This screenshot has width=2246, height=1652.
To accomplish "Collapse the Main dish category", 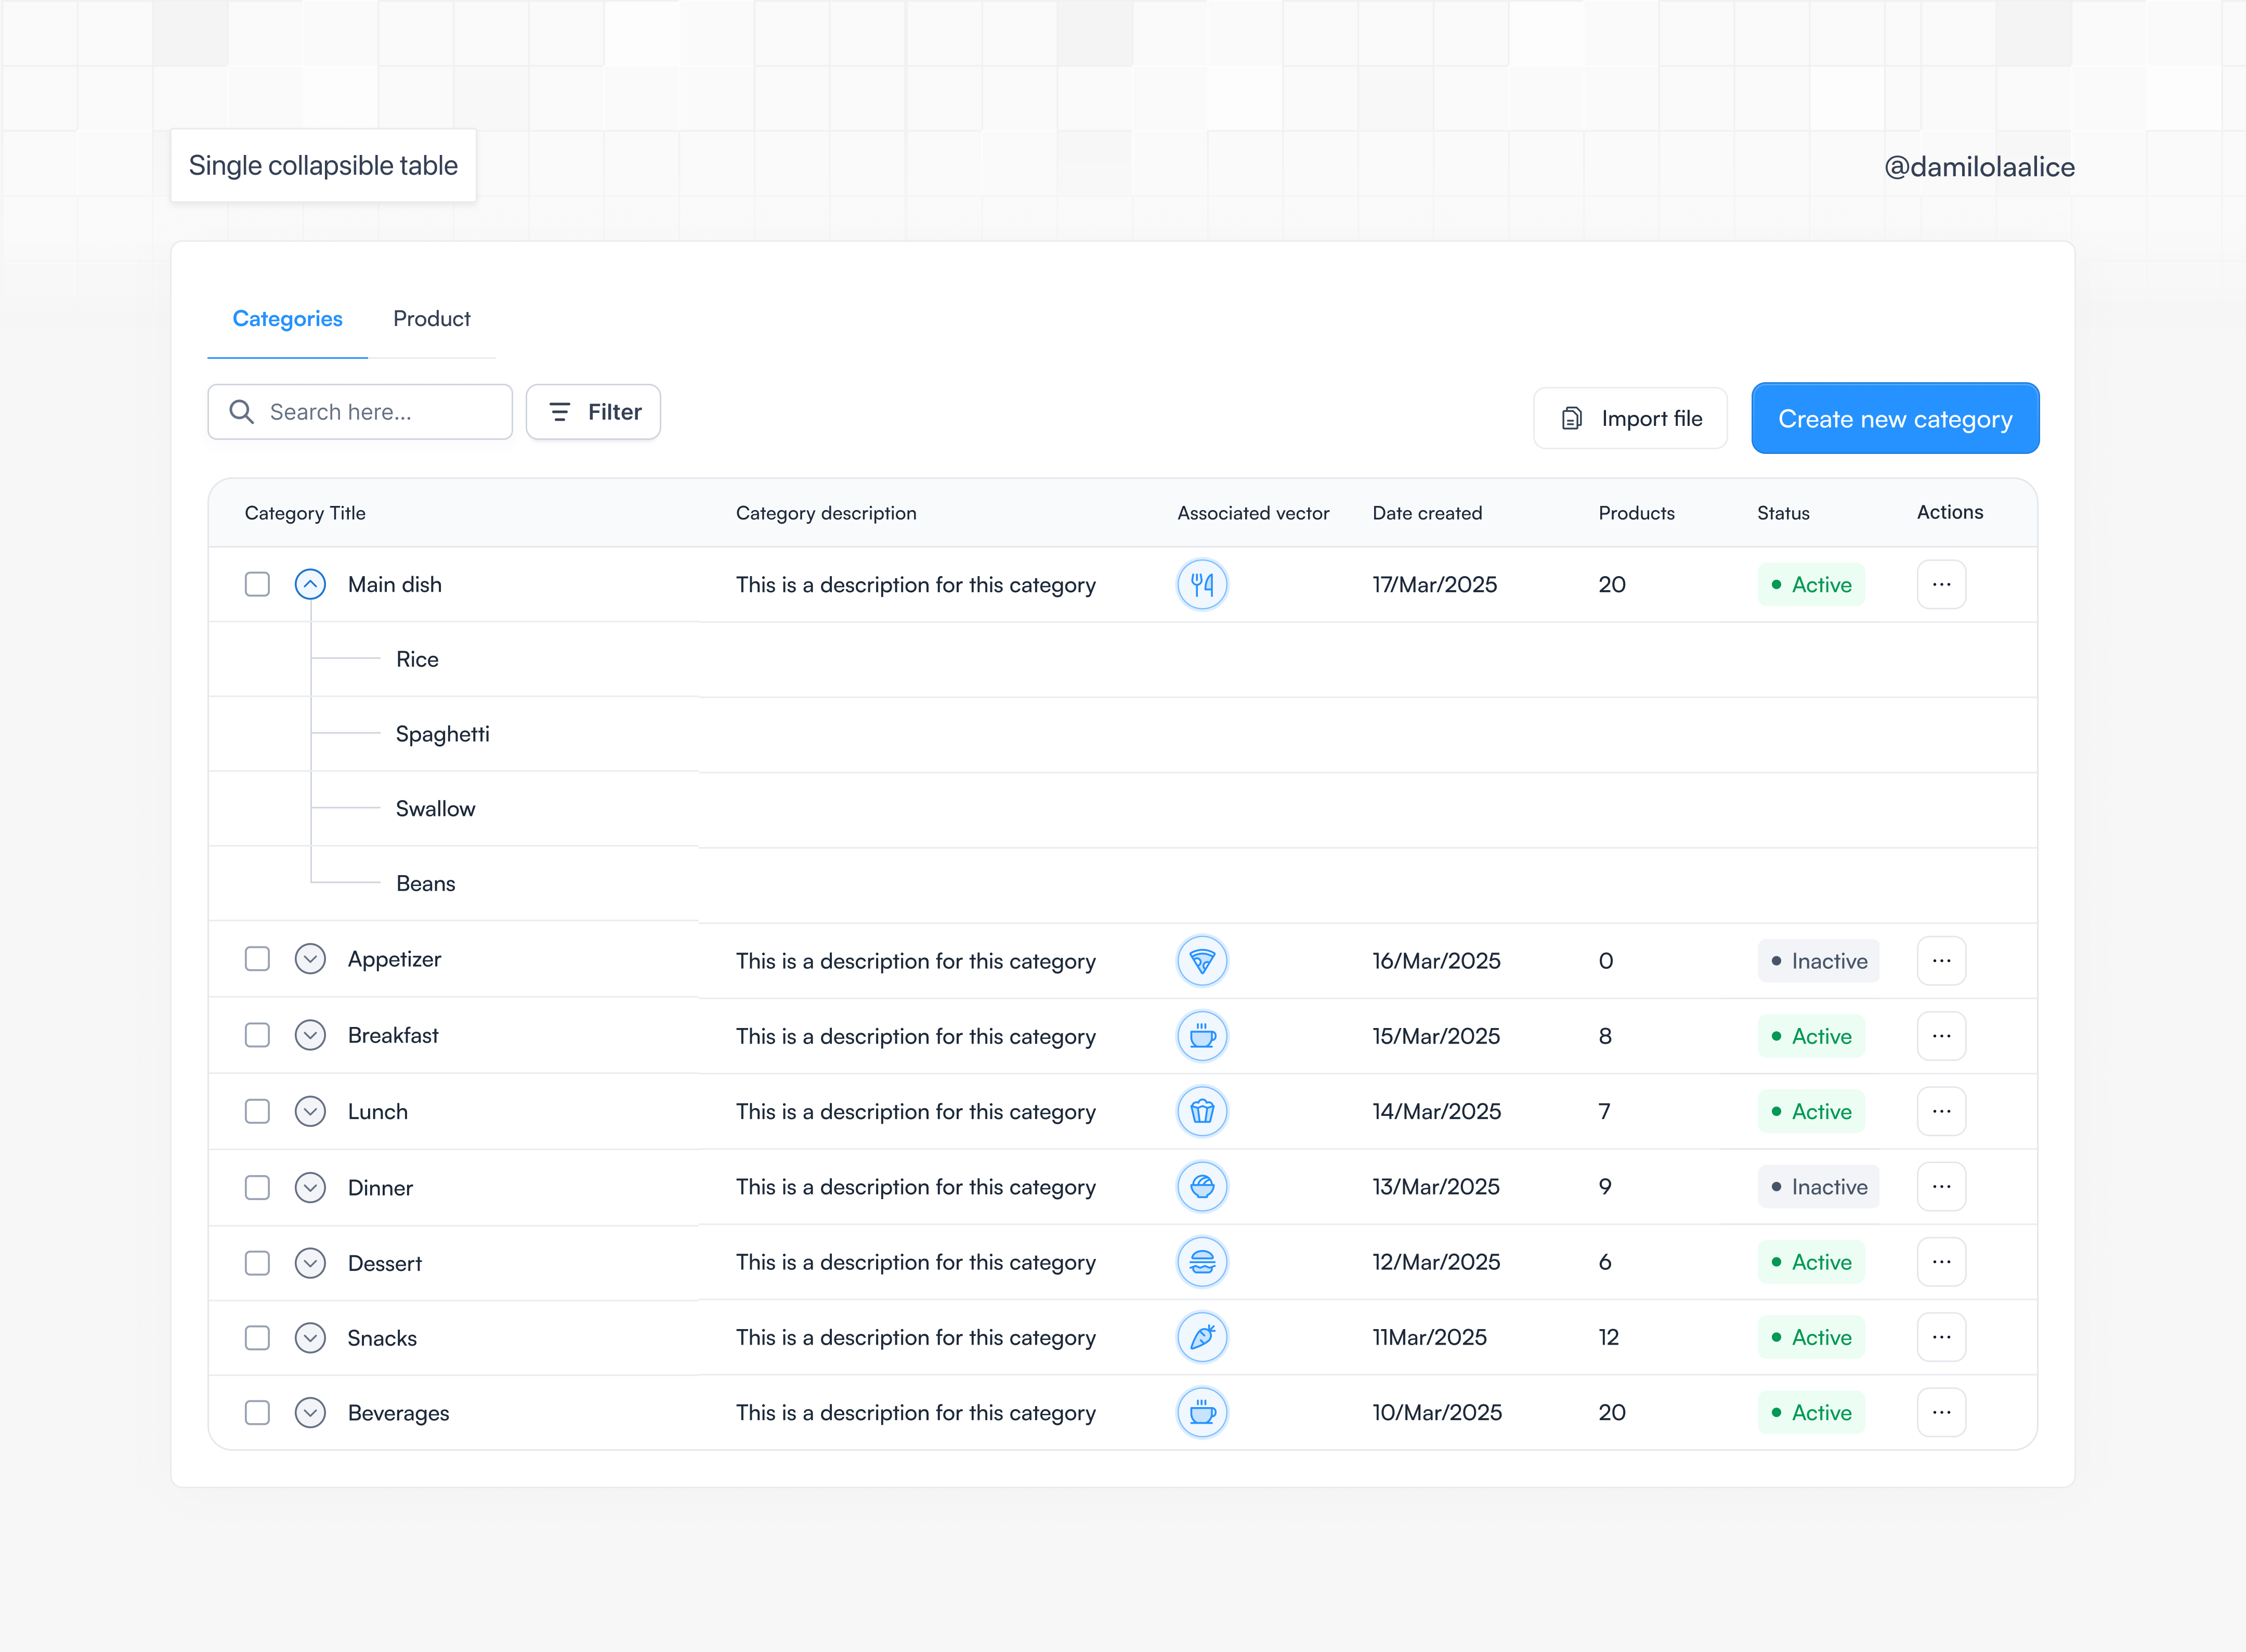I will 310,584.
